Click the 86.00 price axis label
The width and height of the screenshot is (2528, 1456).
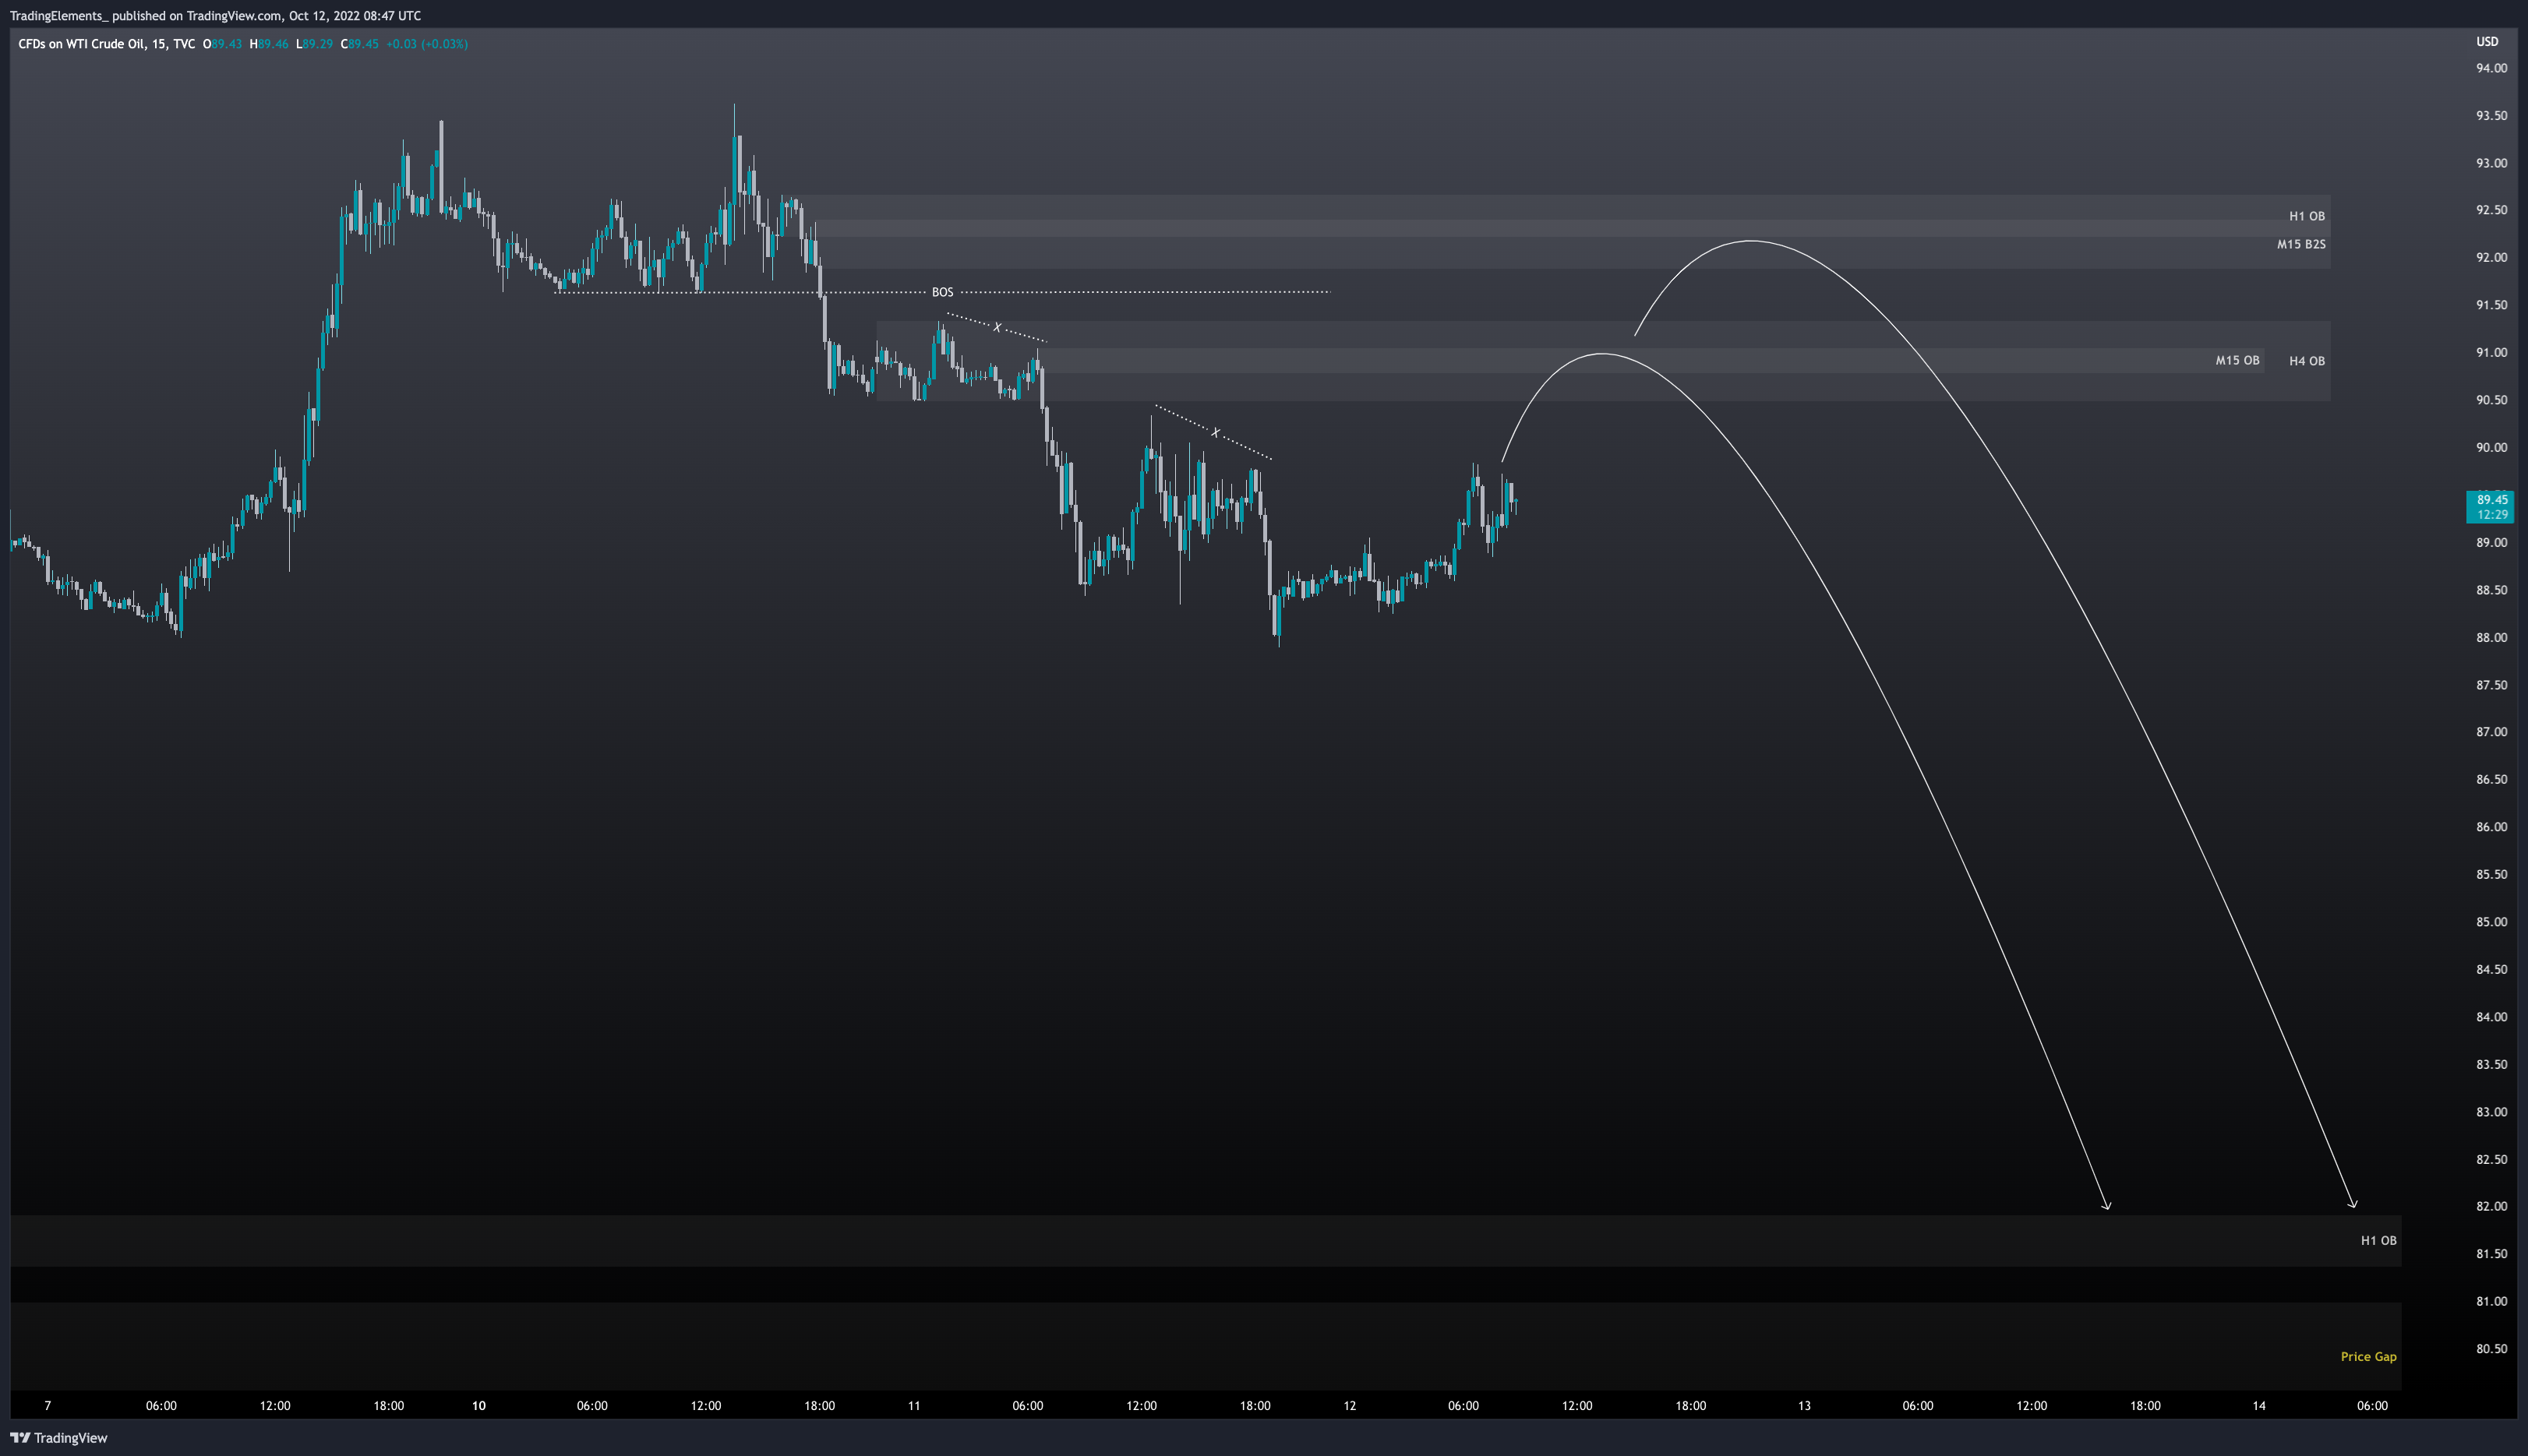2491,828
